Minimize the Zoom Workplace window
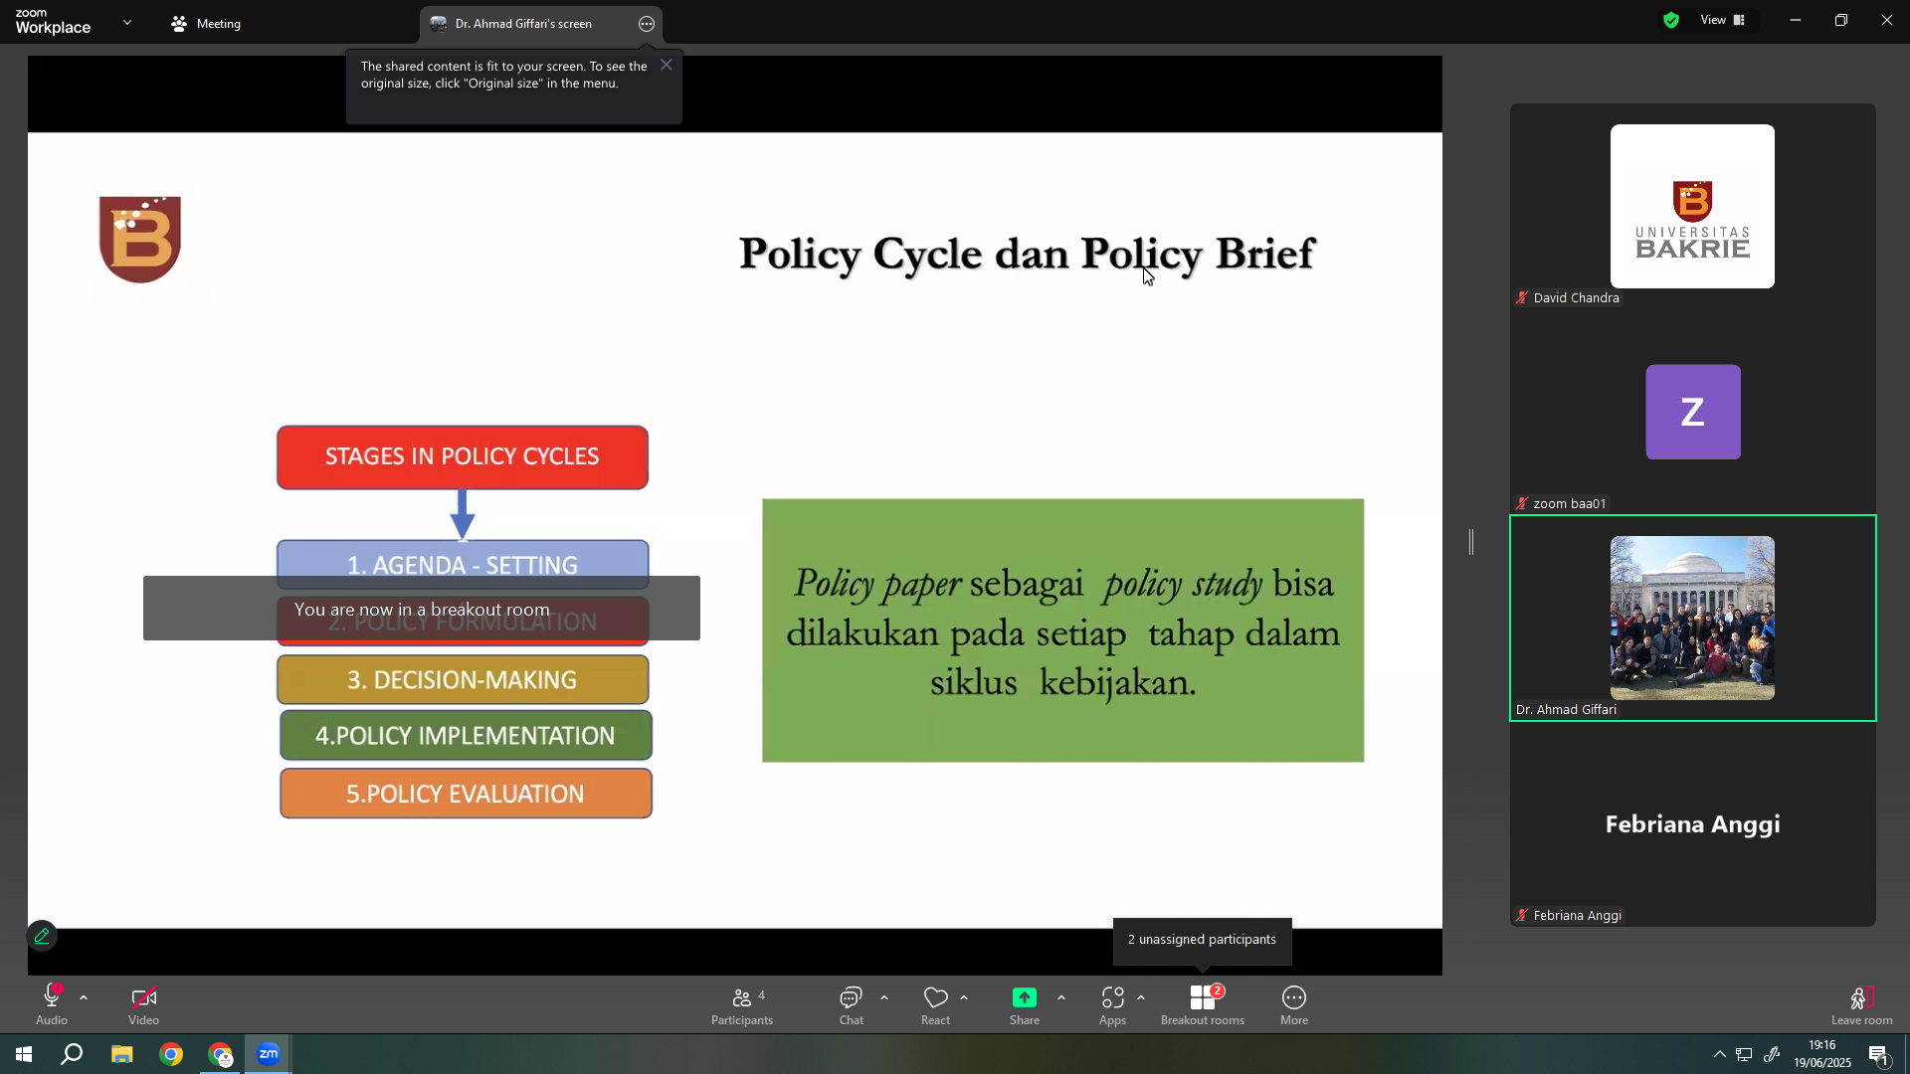This screenshot has height=1074, width=1910. (x=1796, y=20)
